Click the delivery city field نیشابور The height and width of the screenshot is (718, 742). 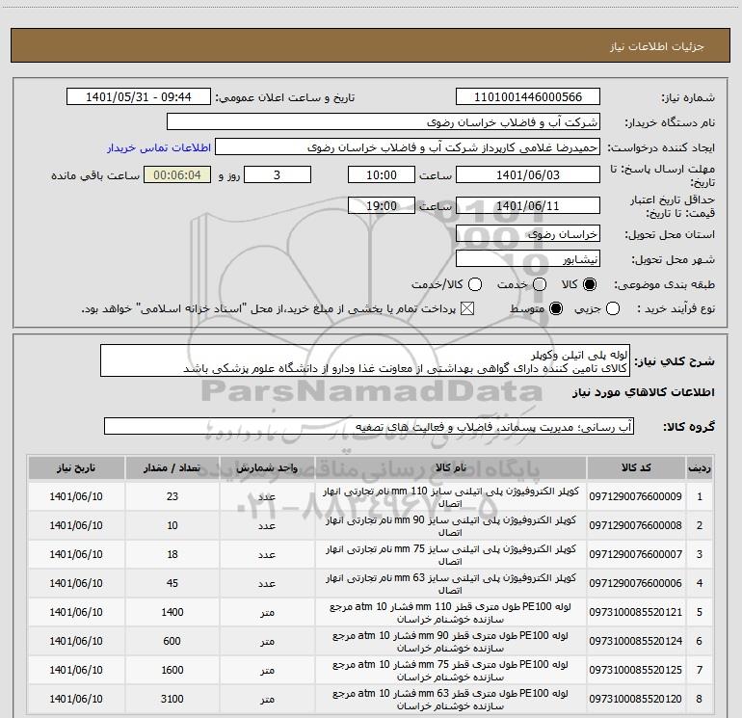pyautogui.click(x=528, y=258)
